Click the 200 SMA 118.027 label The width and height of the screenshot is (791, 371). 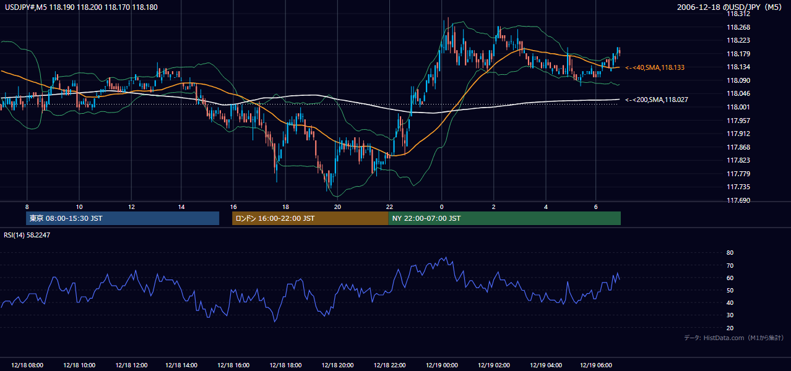[x=657, y=100]
